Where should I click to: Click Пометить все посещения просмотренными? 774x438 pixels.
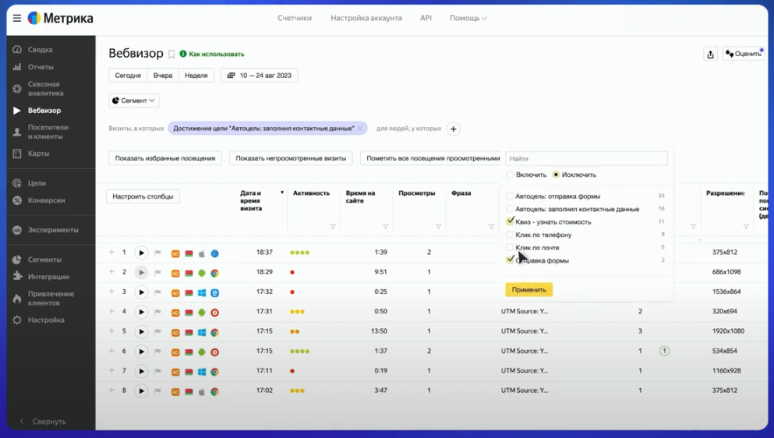point(433,158)
